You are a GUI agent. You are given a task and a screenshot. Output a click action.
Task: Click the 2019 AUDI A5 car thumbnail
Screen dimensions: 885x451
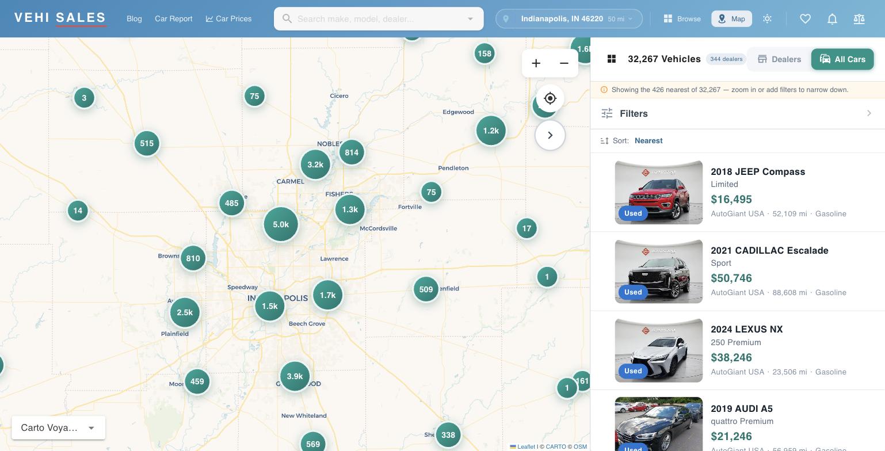[659, 424]
